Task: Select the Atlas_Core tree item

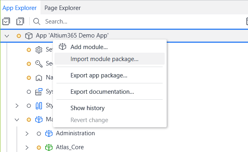Action: (70, 147)
